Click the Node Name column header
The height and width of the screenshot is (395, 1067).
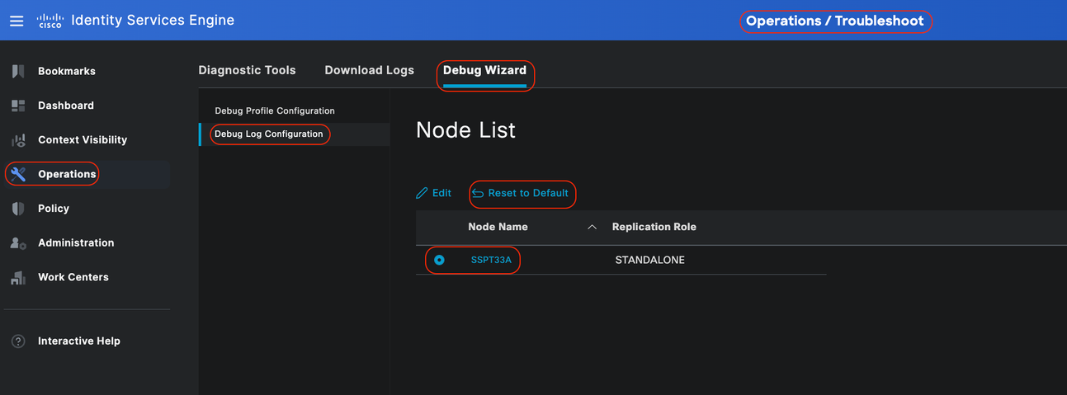coord(498,227)
